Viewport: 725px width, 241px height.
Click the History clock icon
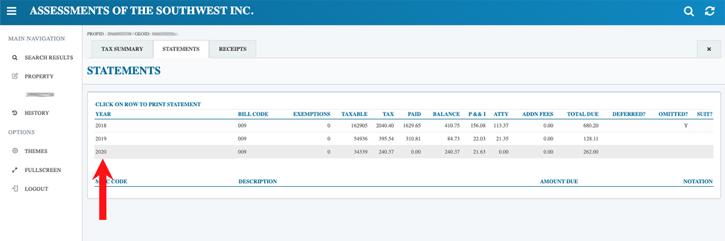(x=14, y=113)
